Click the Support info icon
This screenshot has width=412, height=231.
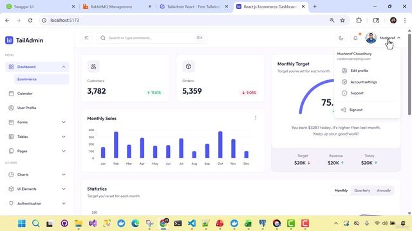(344, 93)
